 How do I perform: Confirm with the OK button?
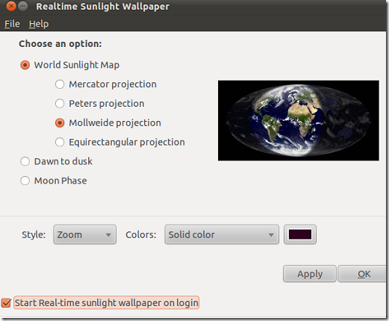(x=363, y=274)
